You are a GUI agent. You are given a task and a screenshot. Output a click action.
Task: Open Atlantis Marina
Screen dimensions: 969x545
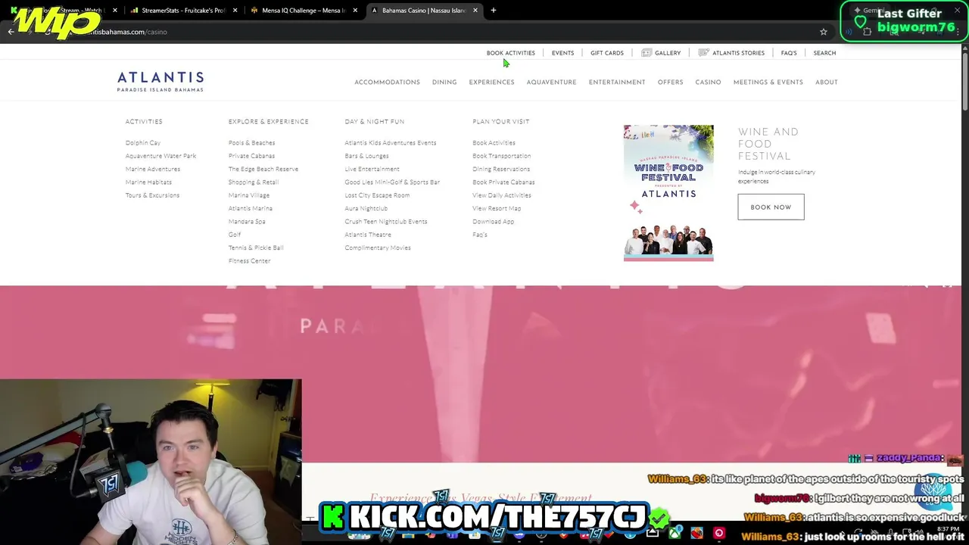(251, 208)
